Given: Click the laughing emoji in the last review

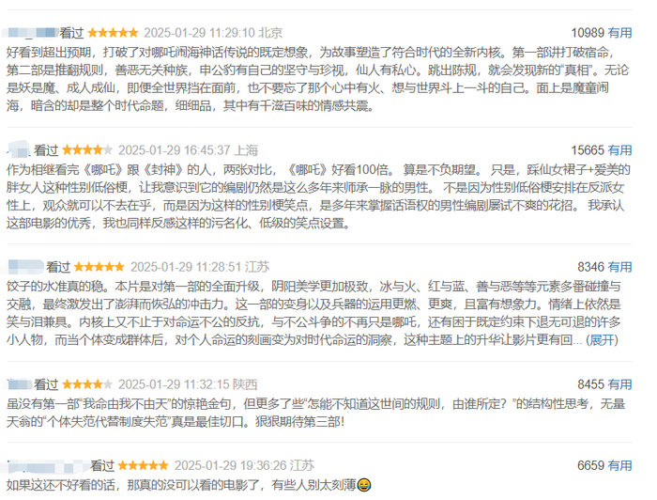Looking at the screenshot, I should (x=364, y=485).
